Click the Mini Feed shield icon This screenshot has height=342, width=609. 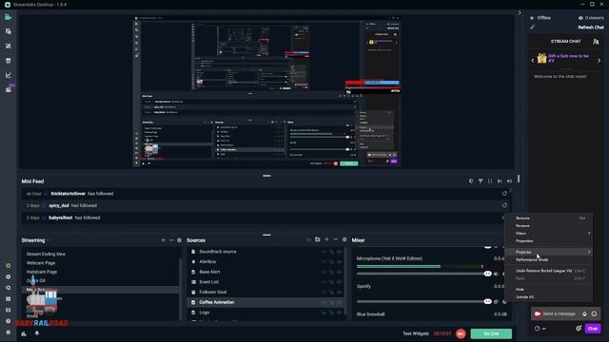(471, 180)
